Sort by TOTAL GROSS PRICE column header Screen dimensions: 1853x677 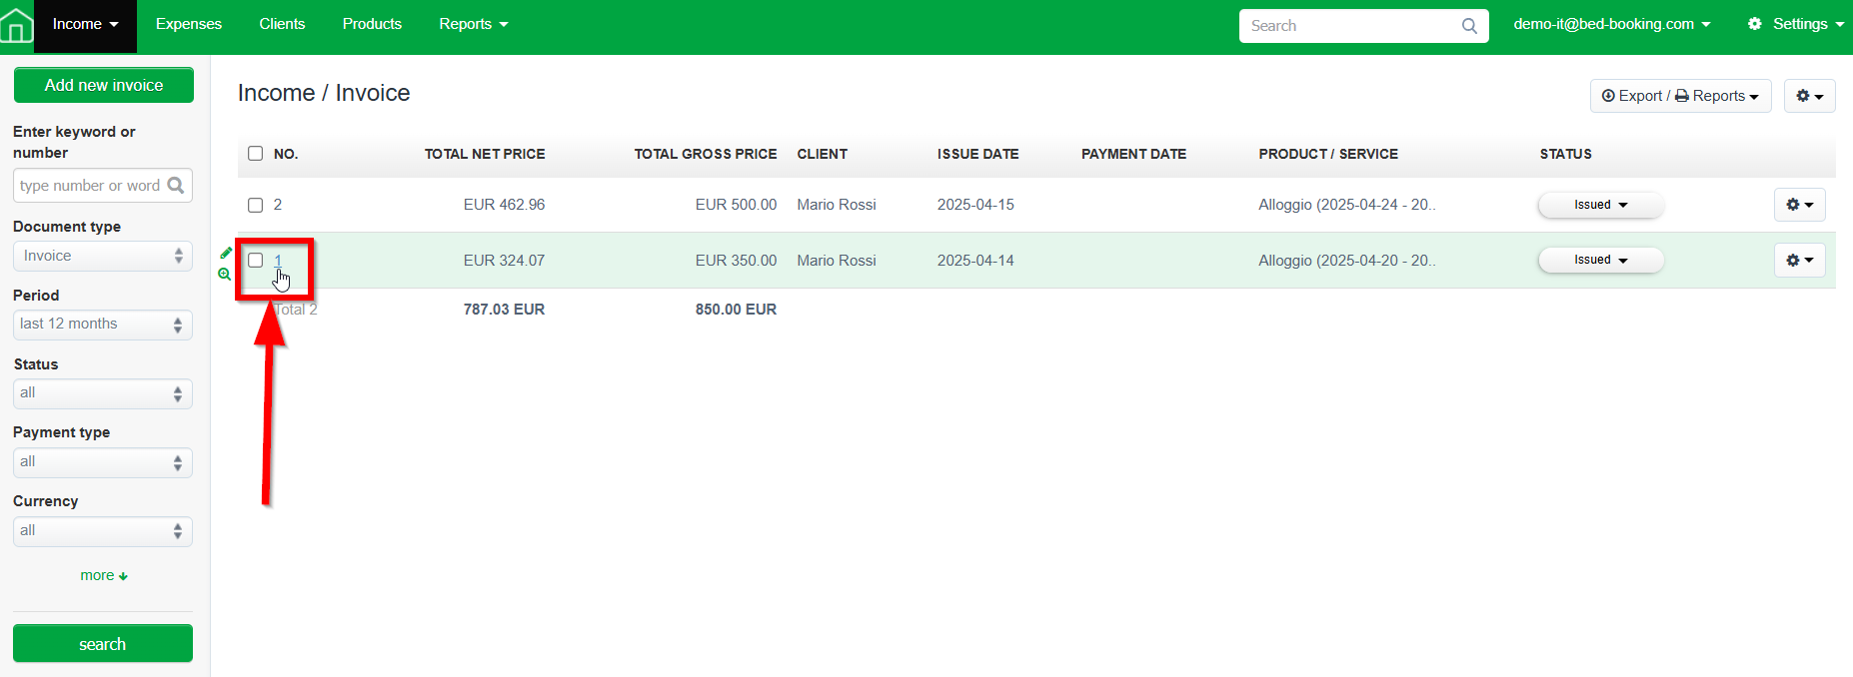pos(706,154)
